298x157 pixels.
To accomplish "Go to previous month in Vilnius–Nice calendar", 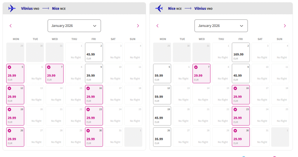I will (11, 26).
